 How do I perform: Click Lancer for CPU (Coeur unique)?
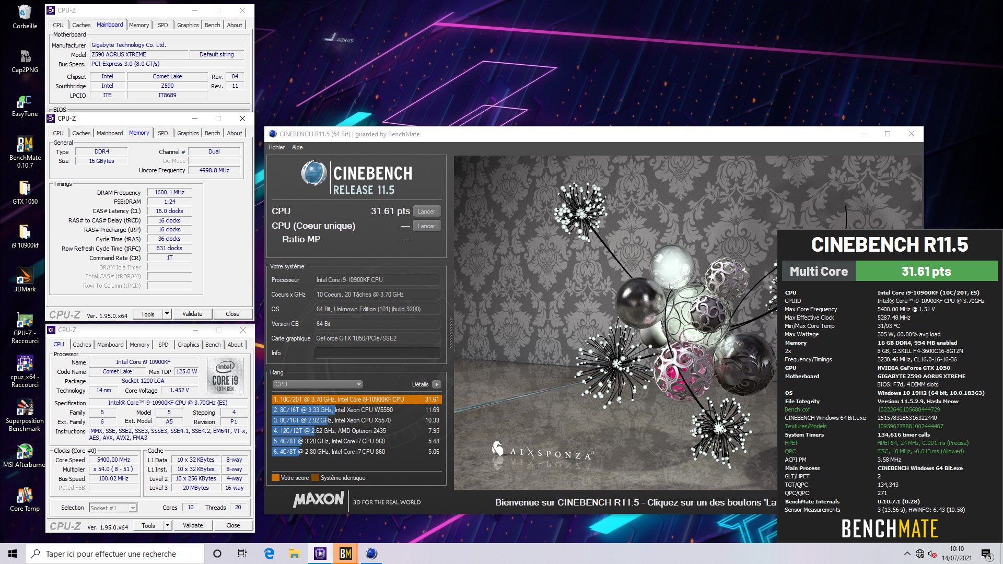pyautogui.click(x=426, y=226)
